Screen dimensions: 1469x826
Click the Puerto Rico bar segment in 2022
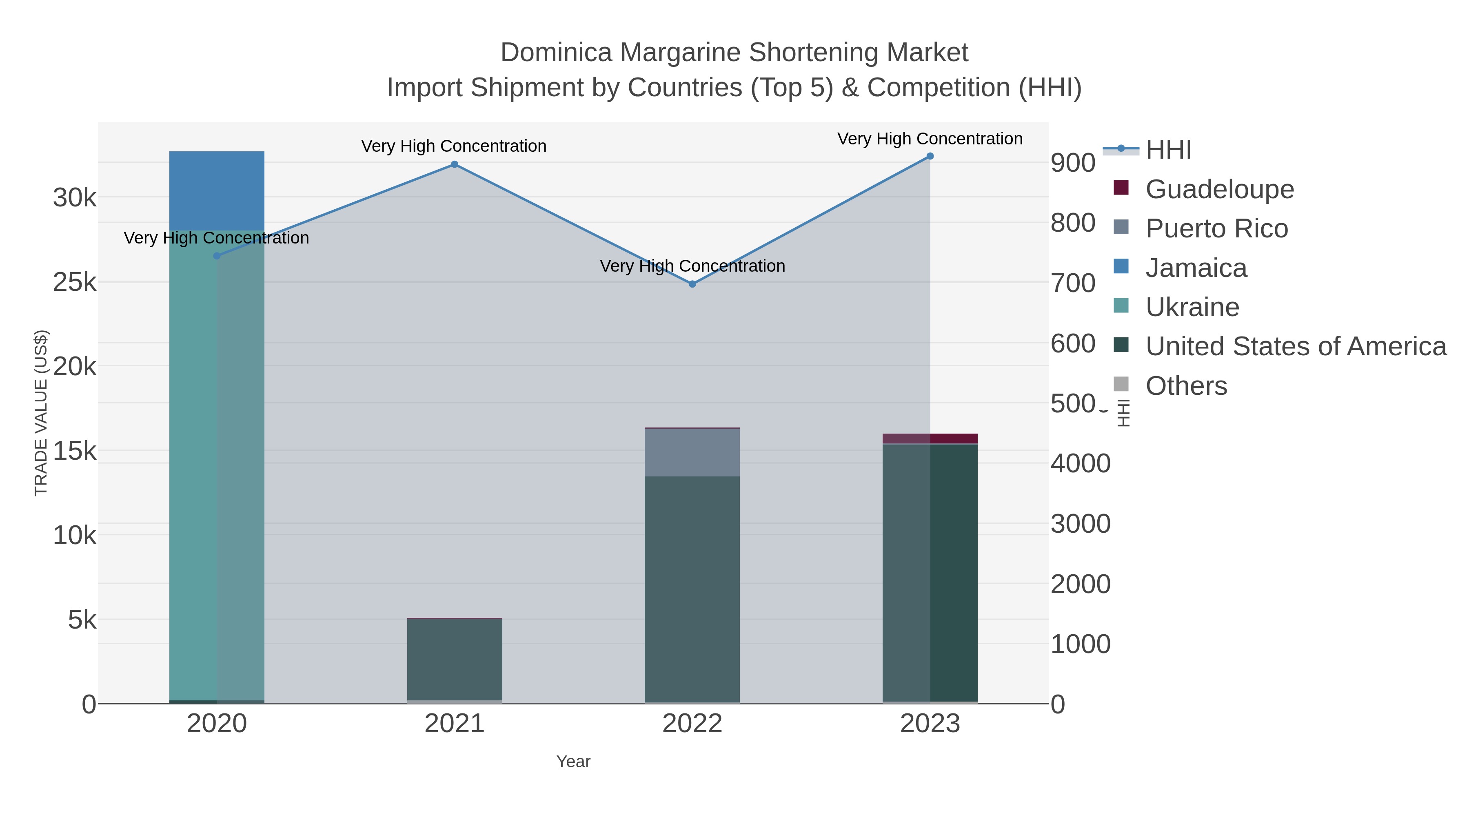pyautogui.click(x=692, y=453)
